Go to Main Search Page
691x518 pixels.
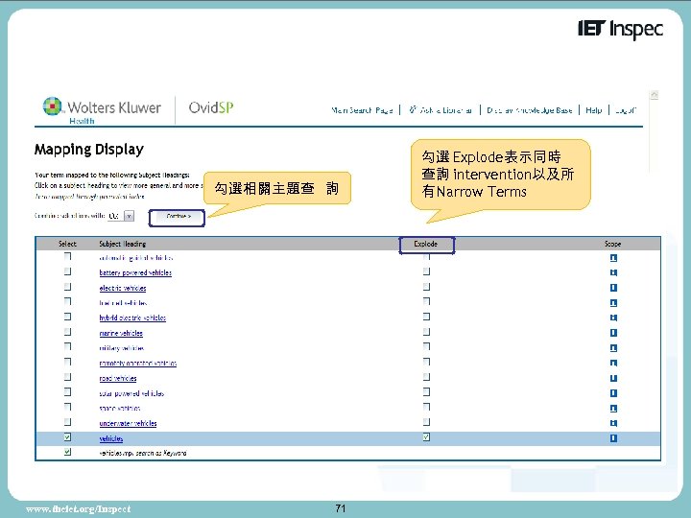(362, 110)
